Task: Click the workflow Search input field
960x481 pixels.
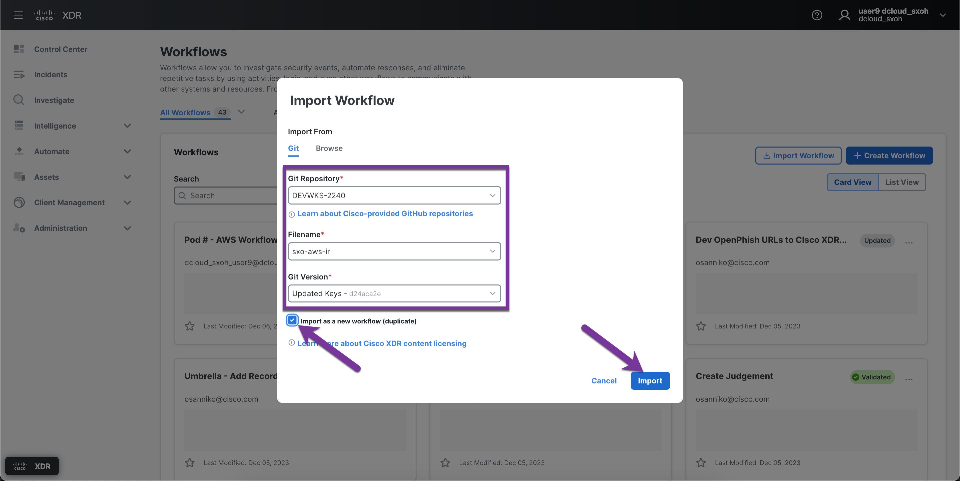Action: 226,196
